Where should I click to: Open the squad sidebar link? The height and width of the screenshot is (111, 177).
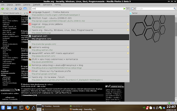point(5,85)
